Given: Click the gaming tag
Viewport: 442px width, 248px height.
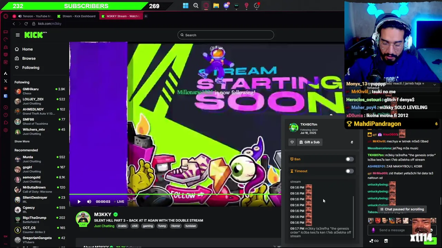Looking at the screenshot, I should tap(148, 226).
